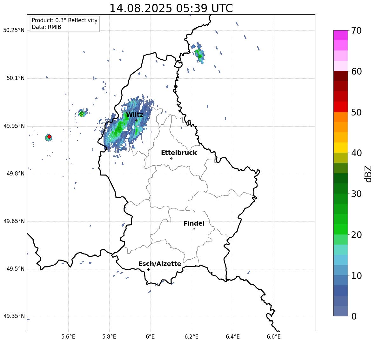Click the Esch/Alzette city label

(x=160, y=264)
